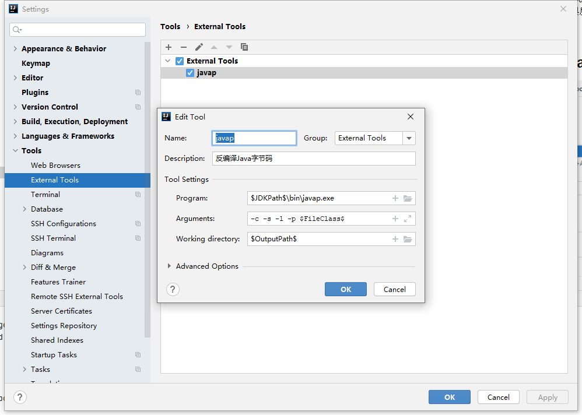Open Edit Tool help question mark
Image resolution: width=582 pixels, height=415 pixels.
pyautogui.click(x=173, y=290)
